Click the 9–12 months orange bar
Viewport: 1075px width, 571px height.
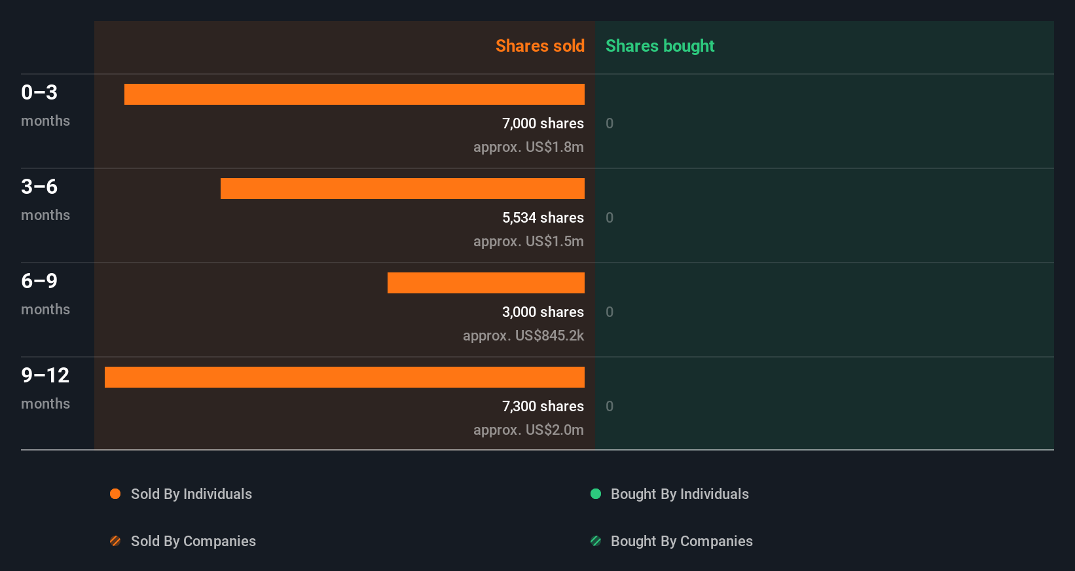pos(344,377)
